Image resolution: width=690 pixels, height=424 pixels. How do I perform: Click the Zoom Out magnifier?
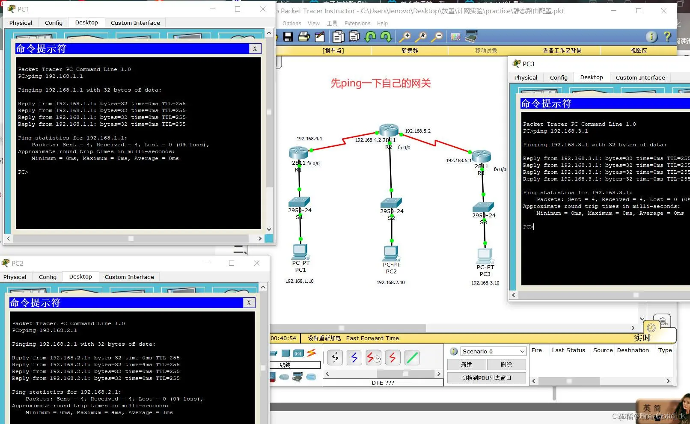tap(437, 37)
